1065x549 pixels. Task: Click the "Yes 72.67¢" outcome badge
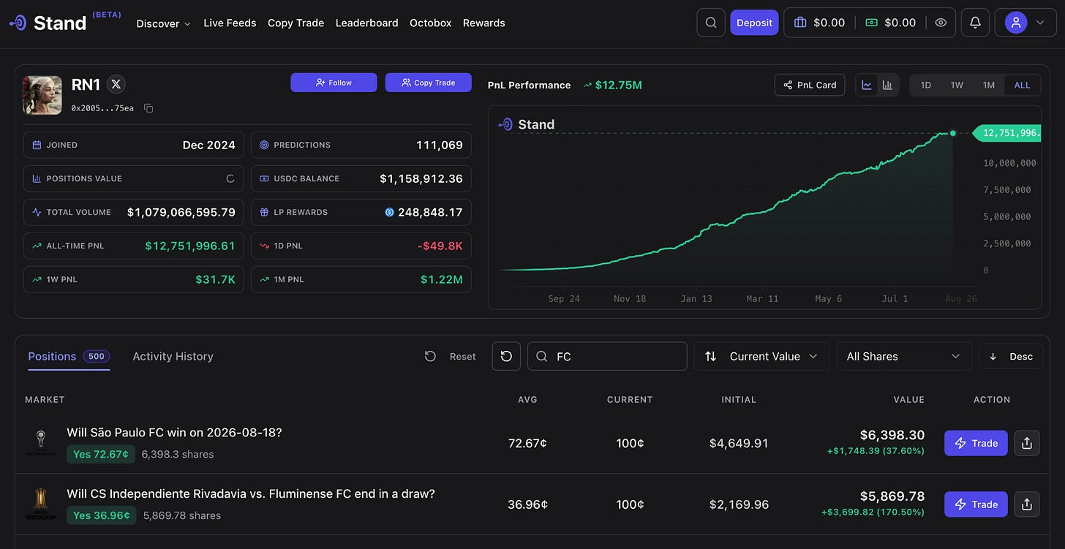101,455
